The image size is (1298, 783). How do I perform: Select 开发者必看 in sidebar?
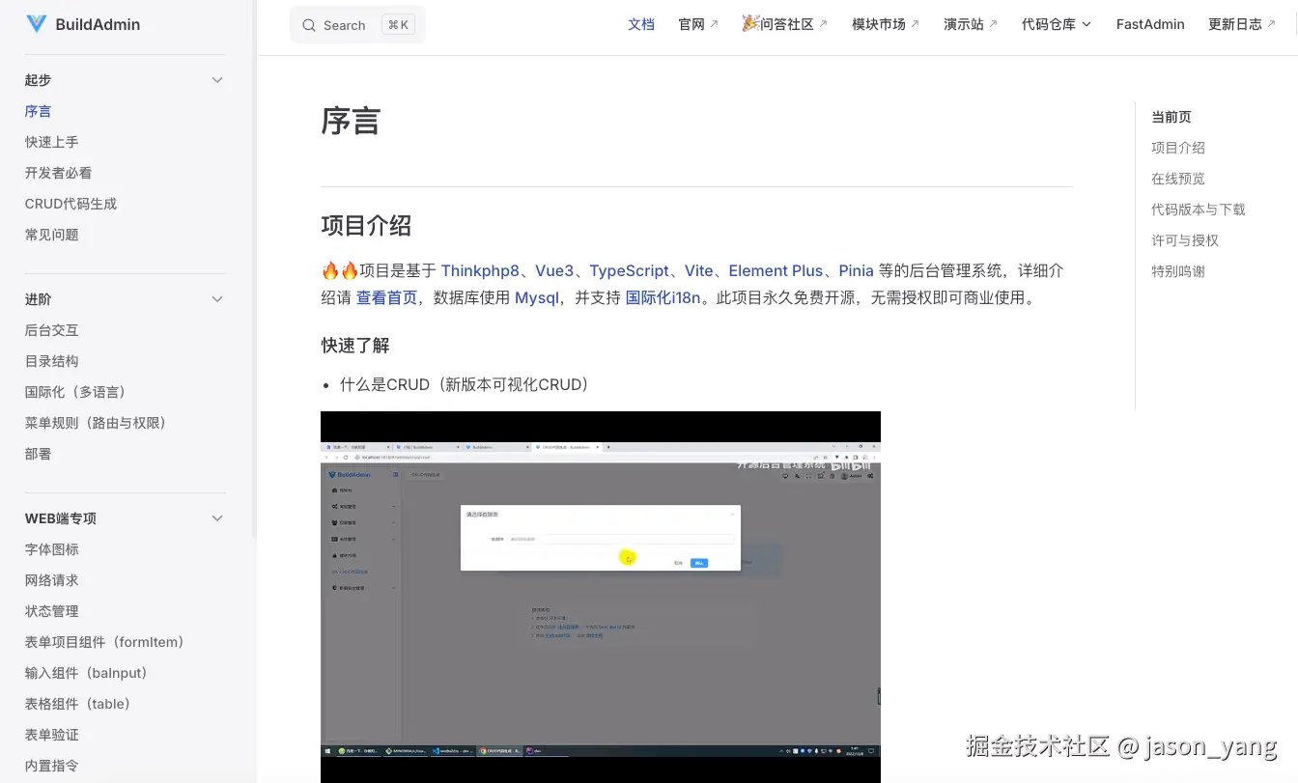click(x=59, y=173)
